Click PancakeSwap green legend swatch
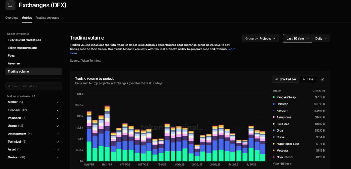 274,97
